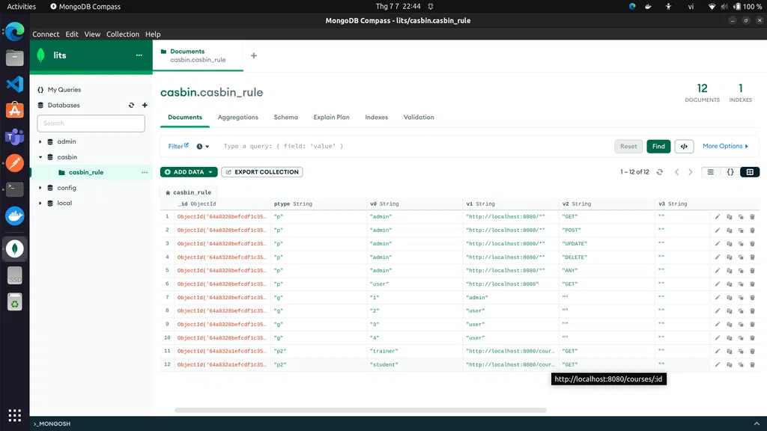Click the "trainer" value in v0 column

point(384,352)
